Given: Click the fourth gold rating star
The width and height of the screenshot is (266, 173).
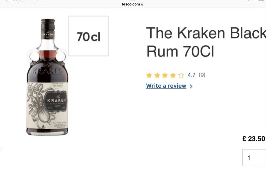Looking at the screenshot, I should 173,75.
